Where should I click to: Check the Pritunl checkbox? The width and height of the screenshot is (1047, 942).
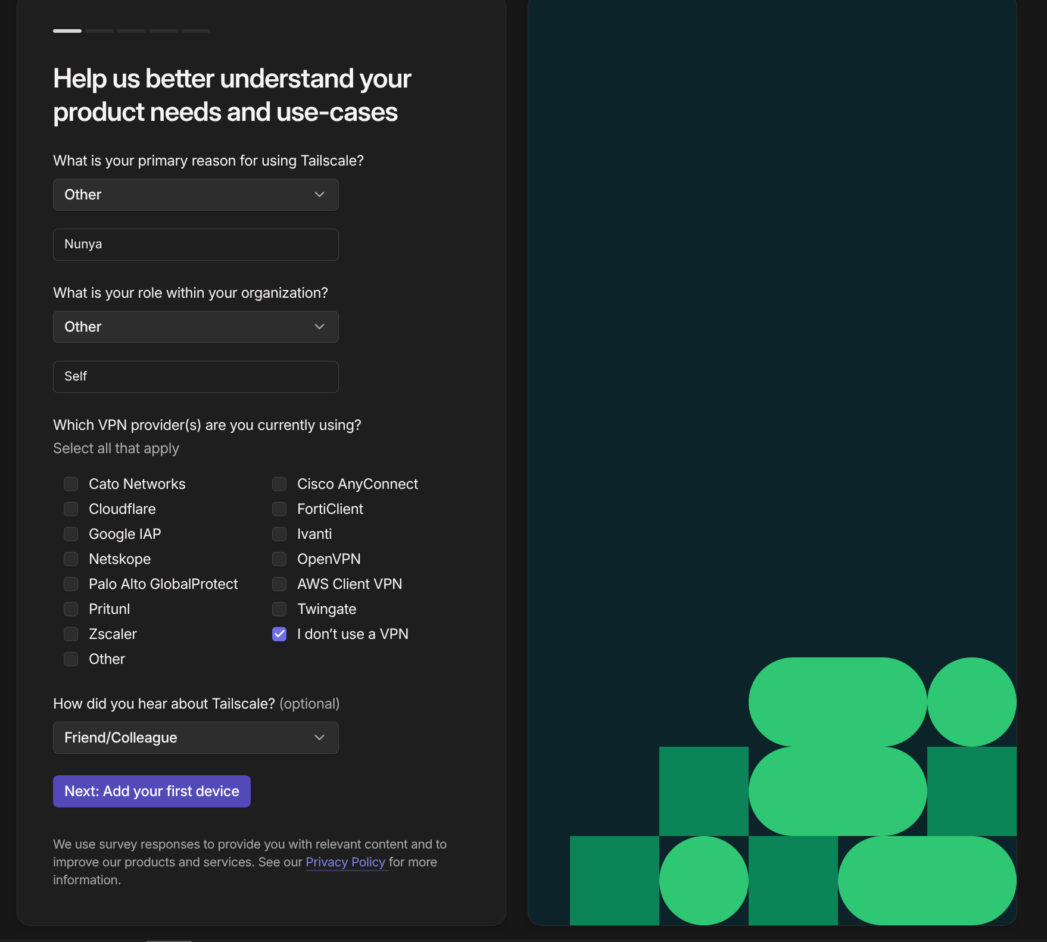point(71,609)
